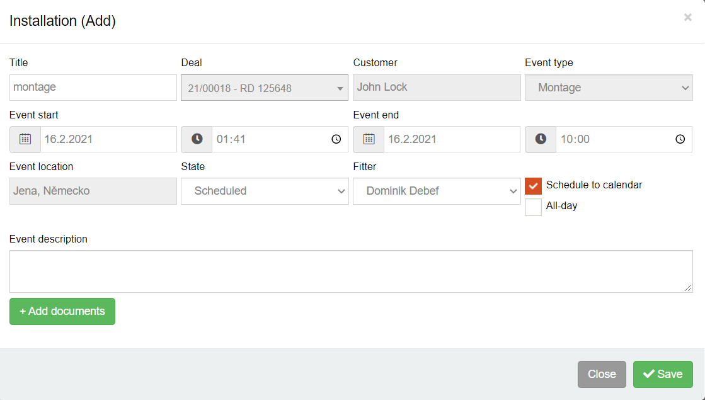Image resolution: width=705 pixels, height=400 pixels.
Task: Click the Title label
Action: tap(18, 63)
